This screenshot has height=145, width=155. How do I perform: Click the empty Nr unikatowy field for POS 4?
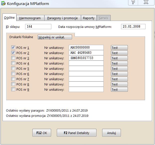coord(86,63)
